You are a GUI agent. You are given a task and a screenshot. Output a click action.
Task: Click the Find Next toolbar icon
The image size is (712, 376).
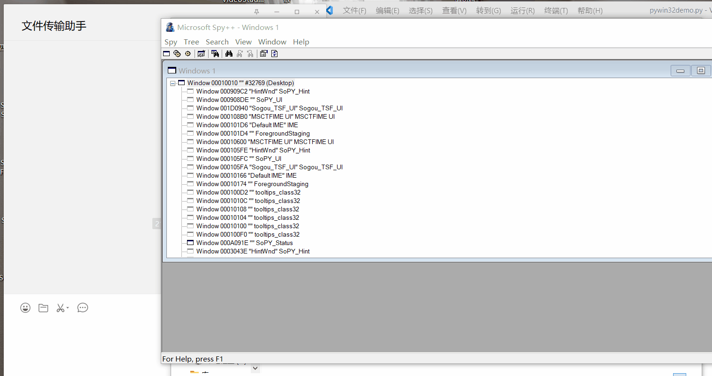tap(240, 54)
